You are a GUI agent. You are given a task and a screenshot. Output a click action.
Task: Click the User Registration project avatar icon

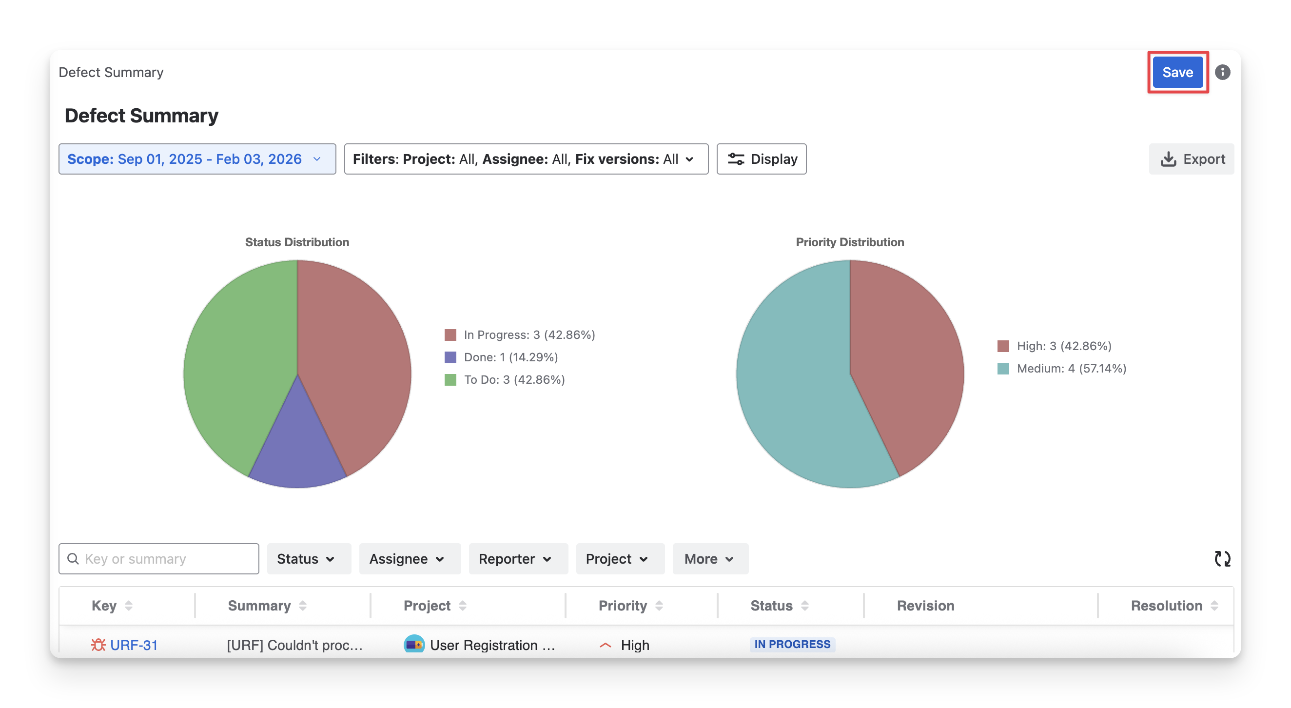tap(413, 644)
